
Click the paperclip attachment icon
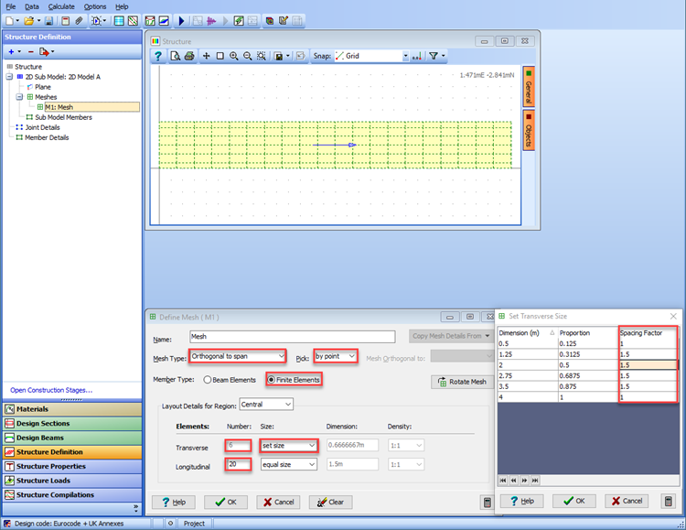point(79,20)
